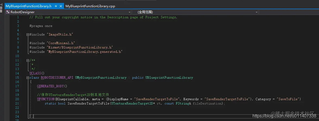
Task: Click line number 23 in the gutter
Action: pyautogui.click(x=17, y=112)
